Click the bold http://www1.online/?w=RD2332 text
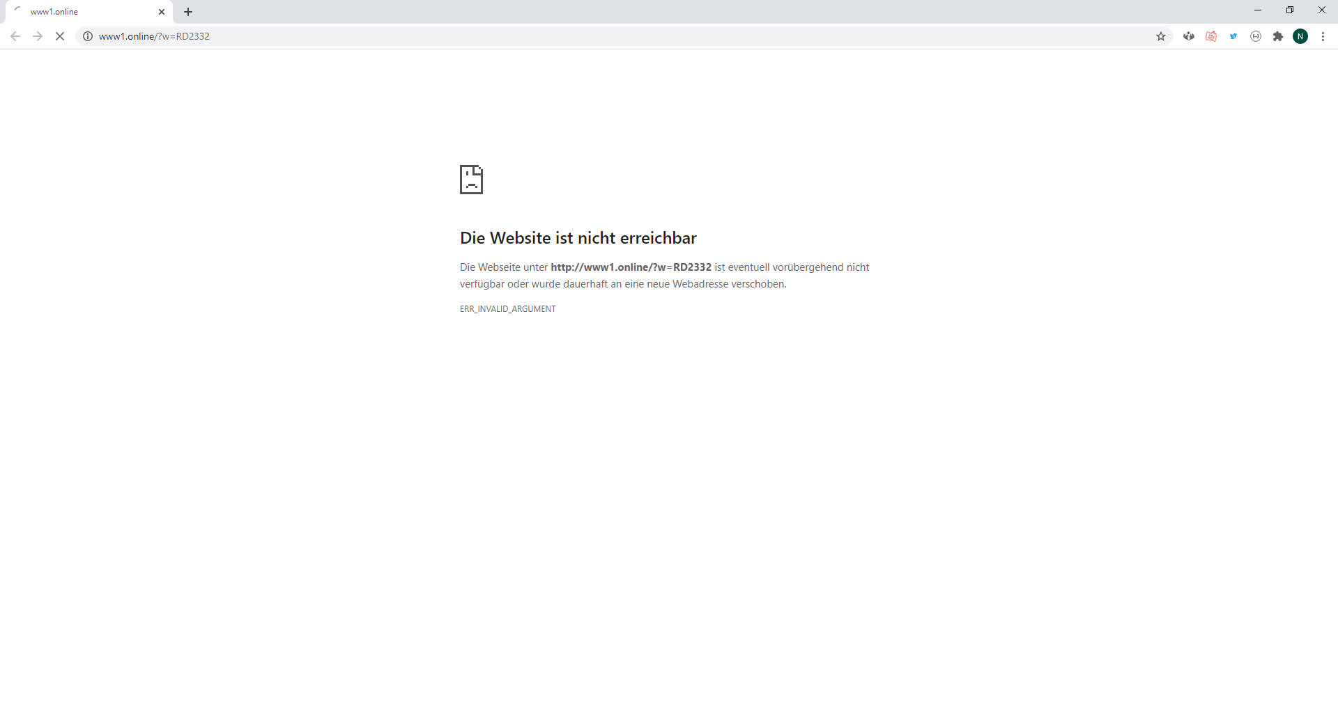Viewport: 1338px width, 724px height. coord(631,267)
